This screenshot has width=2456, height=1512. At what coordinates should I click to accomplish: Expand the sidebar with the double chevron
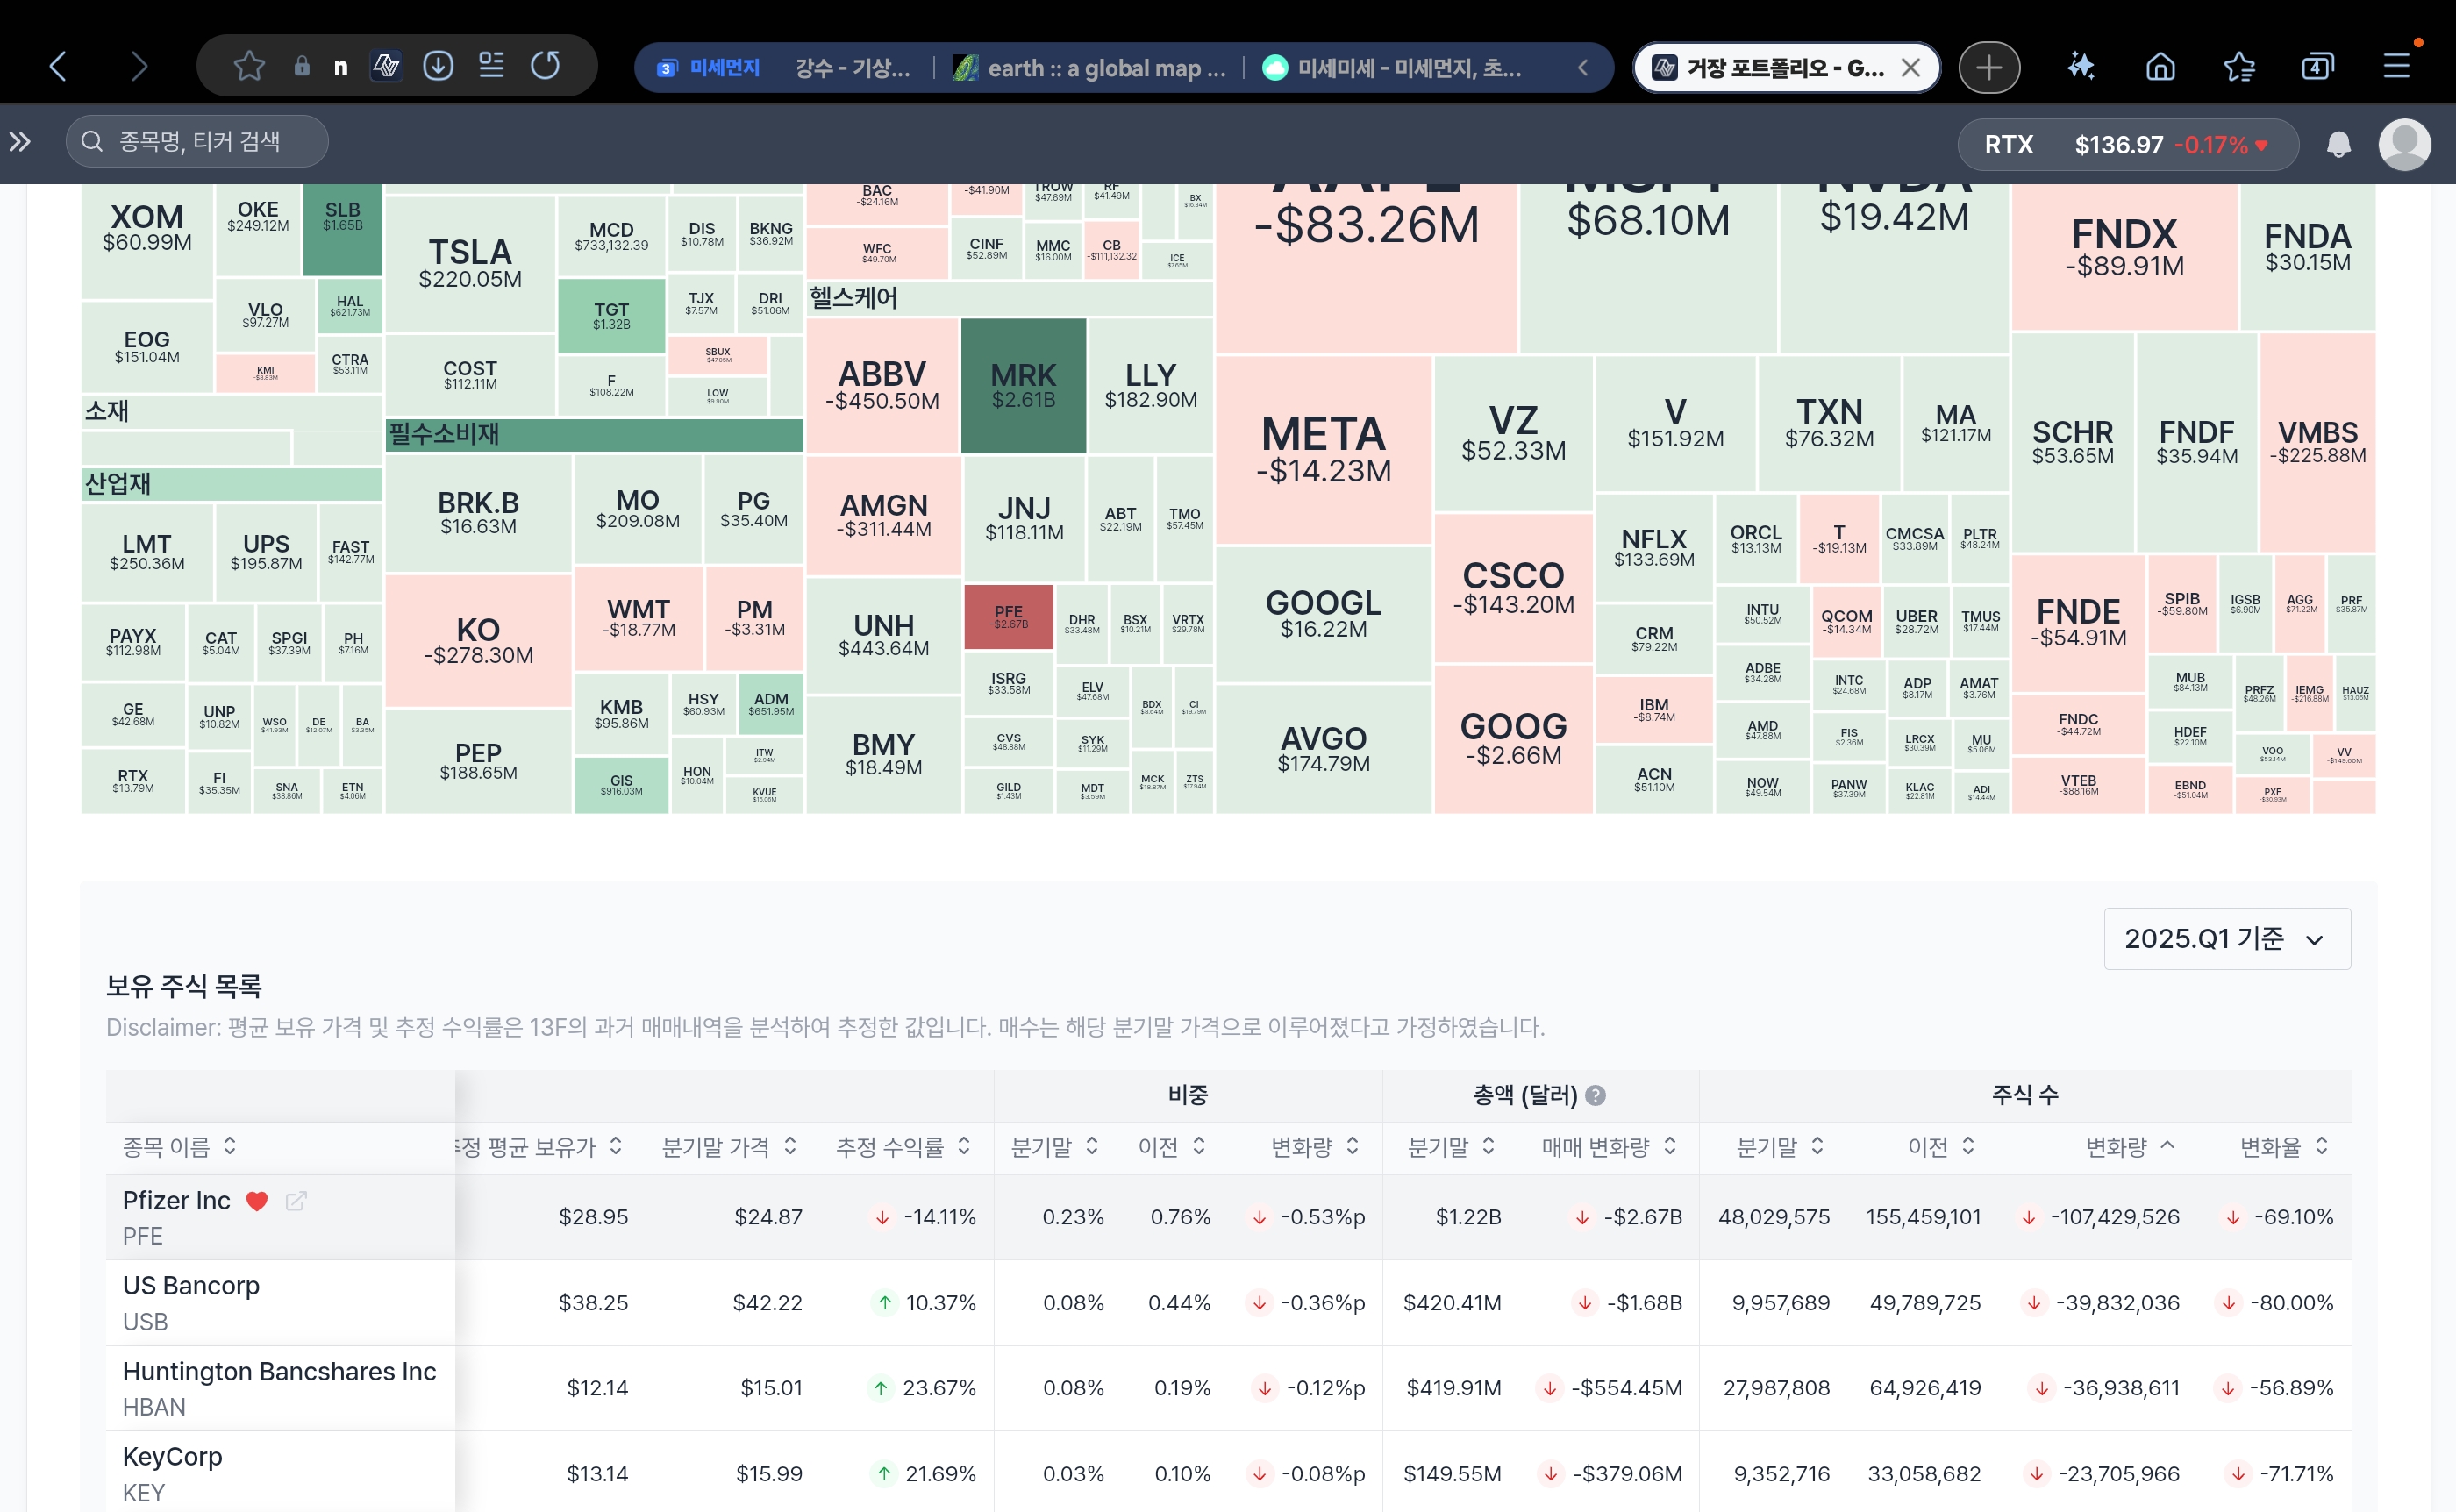point(20,142)
